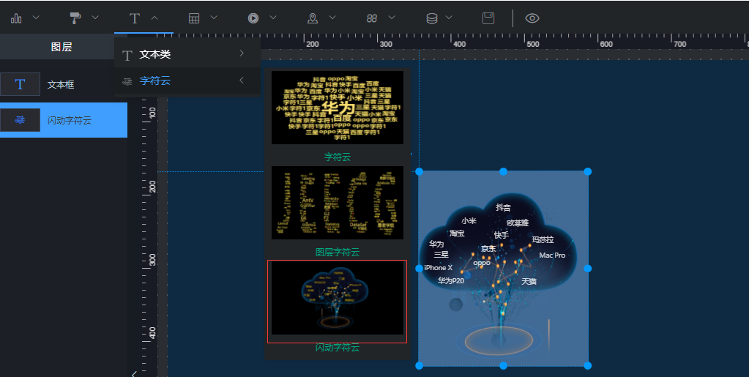Open the 字符云 submenu item
This screenshot has height=377, width=749.
[x=187, y=81]
